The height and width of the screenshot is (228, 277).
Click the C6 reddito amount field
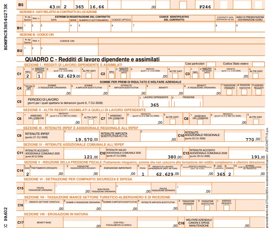point(63,120)
